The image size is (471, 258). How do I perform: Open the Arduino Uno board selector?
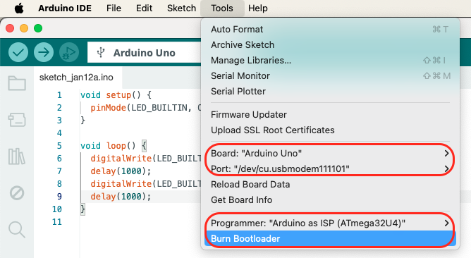[x=144, y=53]
